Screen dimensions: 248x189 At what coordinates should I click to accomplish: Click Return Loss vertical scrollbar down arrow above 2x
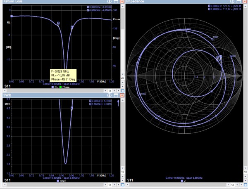tap(123, 74)
